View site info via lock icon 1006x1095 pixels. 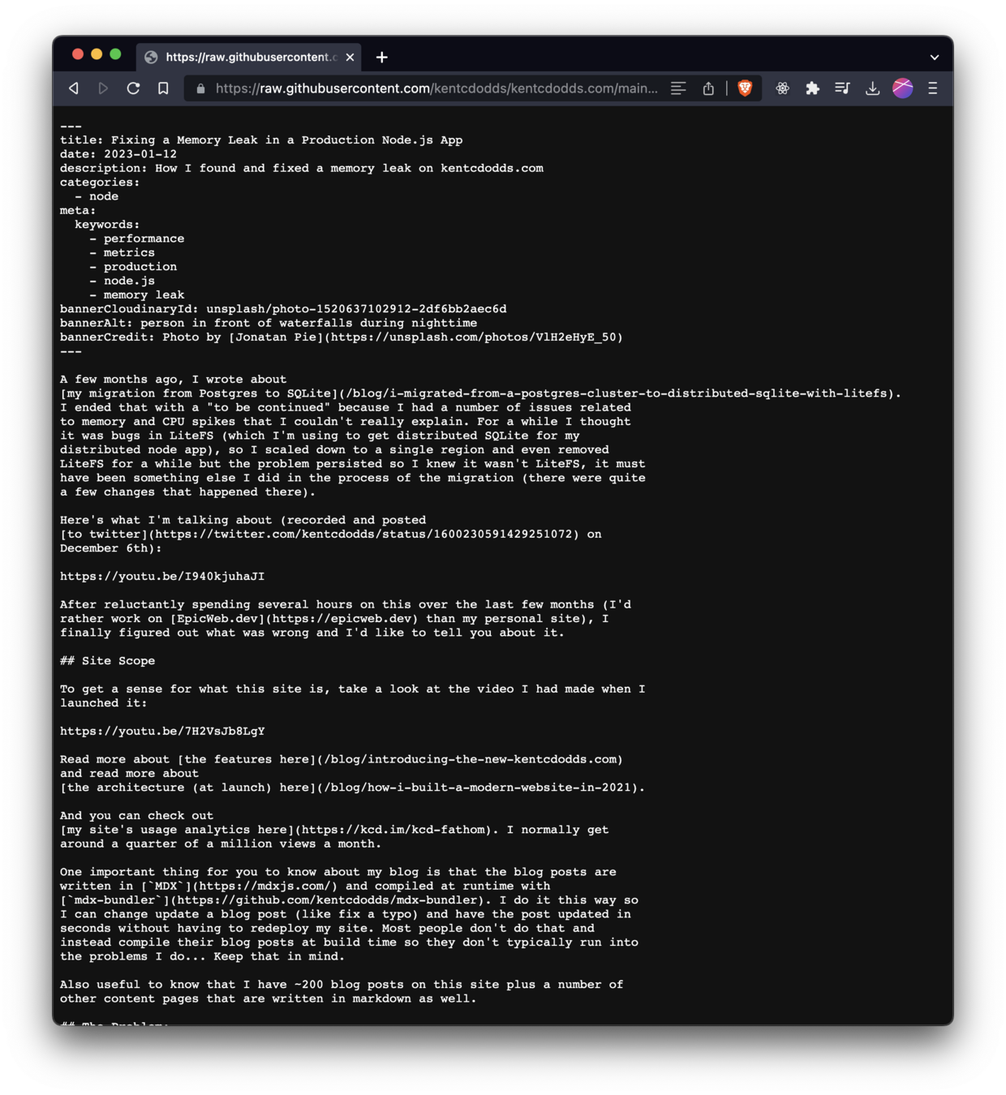(200, 88)
